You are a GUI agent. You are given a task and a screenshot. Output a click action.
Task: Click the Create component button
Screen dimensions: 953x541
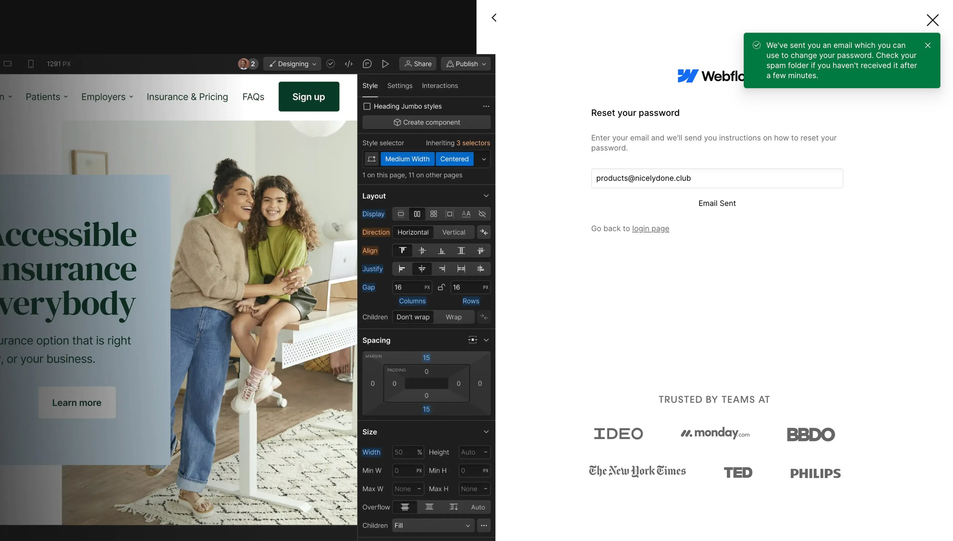pos(426,122)
